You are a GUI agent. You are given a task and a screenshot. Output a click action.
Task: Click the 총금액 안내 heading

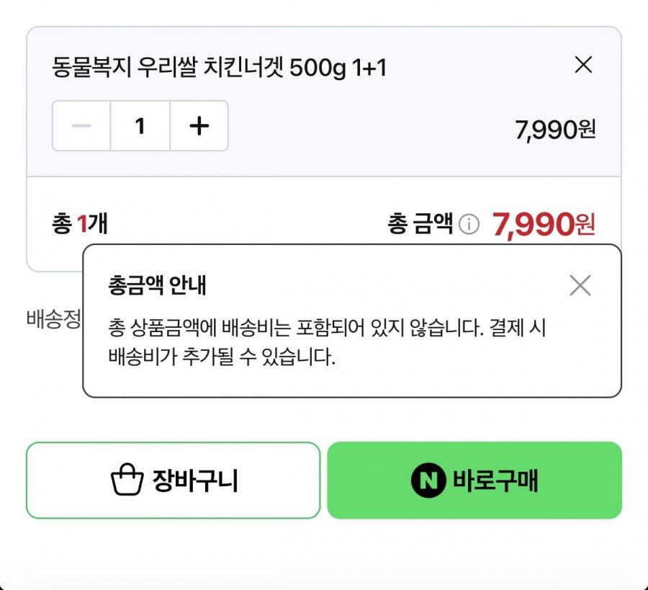click(157, 285)
